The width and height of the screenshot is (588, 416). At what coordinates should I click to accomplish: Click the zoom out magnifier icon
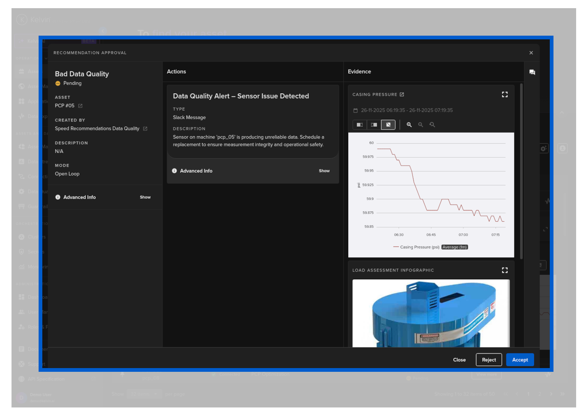point(421,125)
